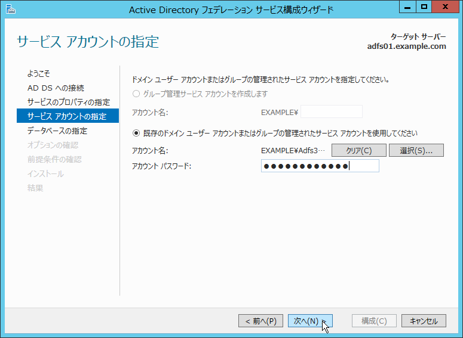This screenshot has width=463, height=338.
Task: Close the wizard window
Action: pyautogui.click(x=445, y=7)
